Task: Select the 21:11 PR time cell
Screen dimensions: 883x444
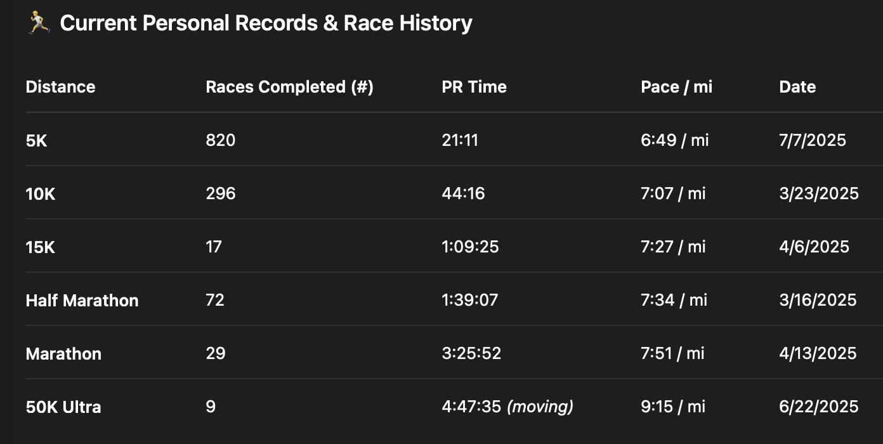Action: 460,140
